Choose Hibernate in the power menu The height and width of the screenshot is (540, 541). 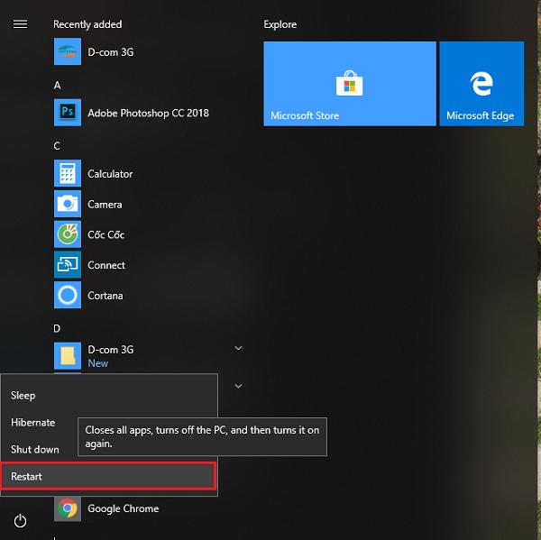tap(33, 422)
